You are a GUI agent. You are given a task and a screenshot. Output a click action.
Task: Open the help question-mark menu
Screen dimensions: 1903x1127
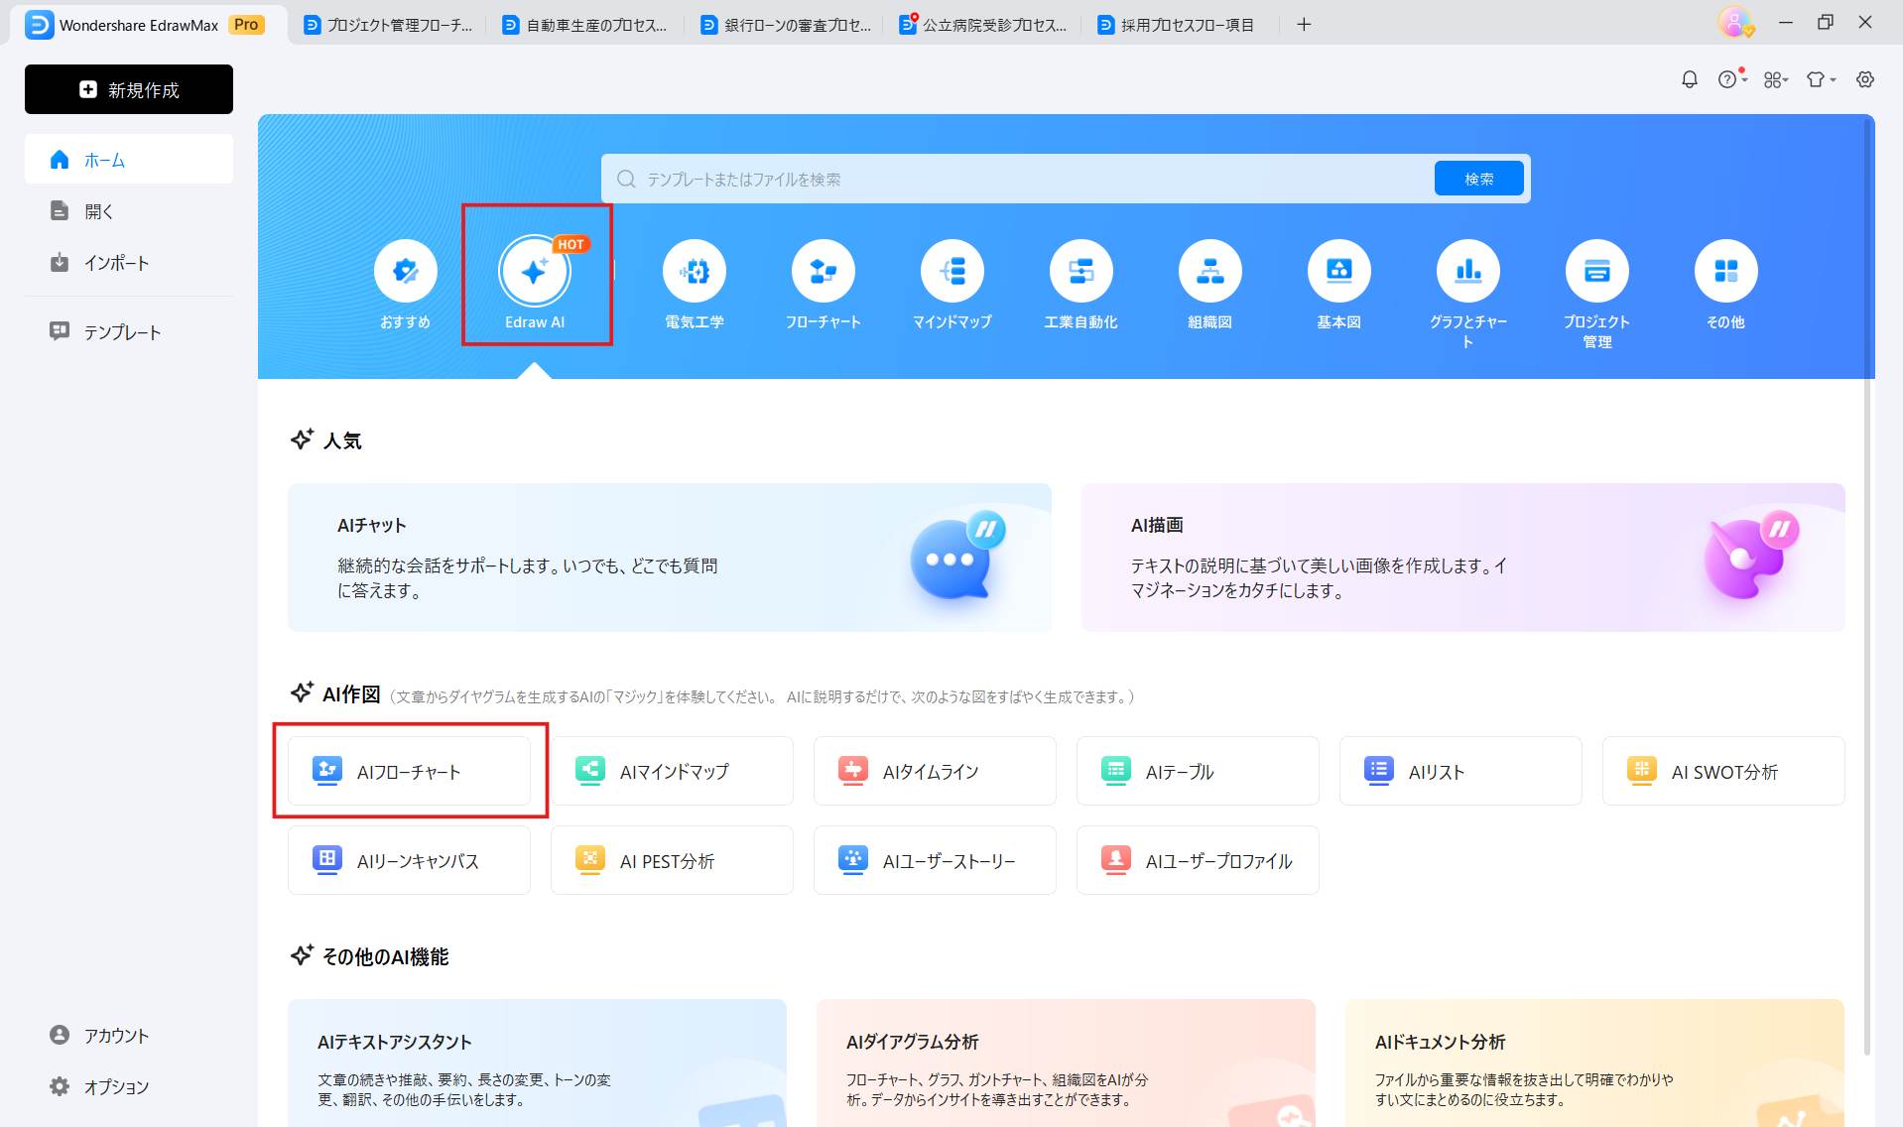(1732, 79)
